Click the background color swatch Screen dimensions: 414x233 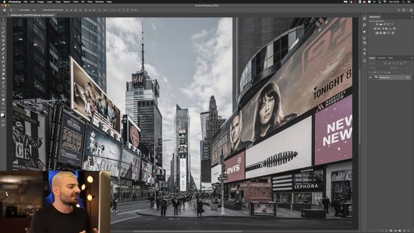click(5, 116)
